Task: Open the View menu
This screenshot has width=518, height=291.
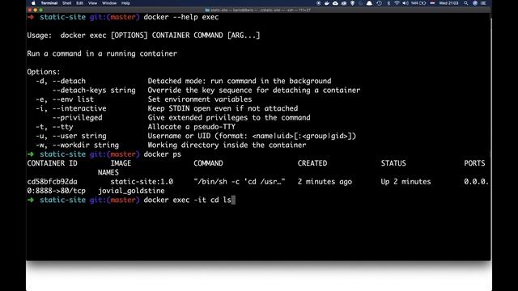Action: (x=92, y=3)
